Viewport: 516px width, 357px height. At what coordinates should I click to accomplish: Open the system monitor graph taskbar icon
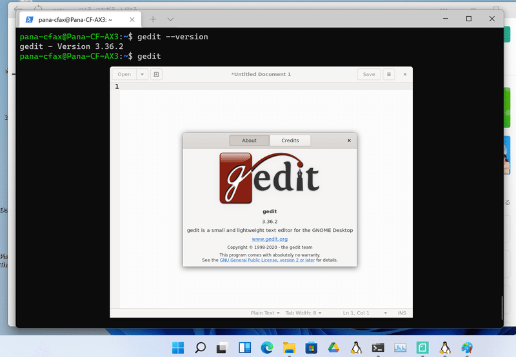click(x=400, y=347)
